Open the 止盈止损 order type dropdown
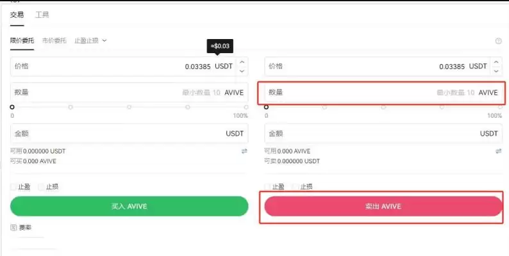509x256 pixels. pos(90,40)
